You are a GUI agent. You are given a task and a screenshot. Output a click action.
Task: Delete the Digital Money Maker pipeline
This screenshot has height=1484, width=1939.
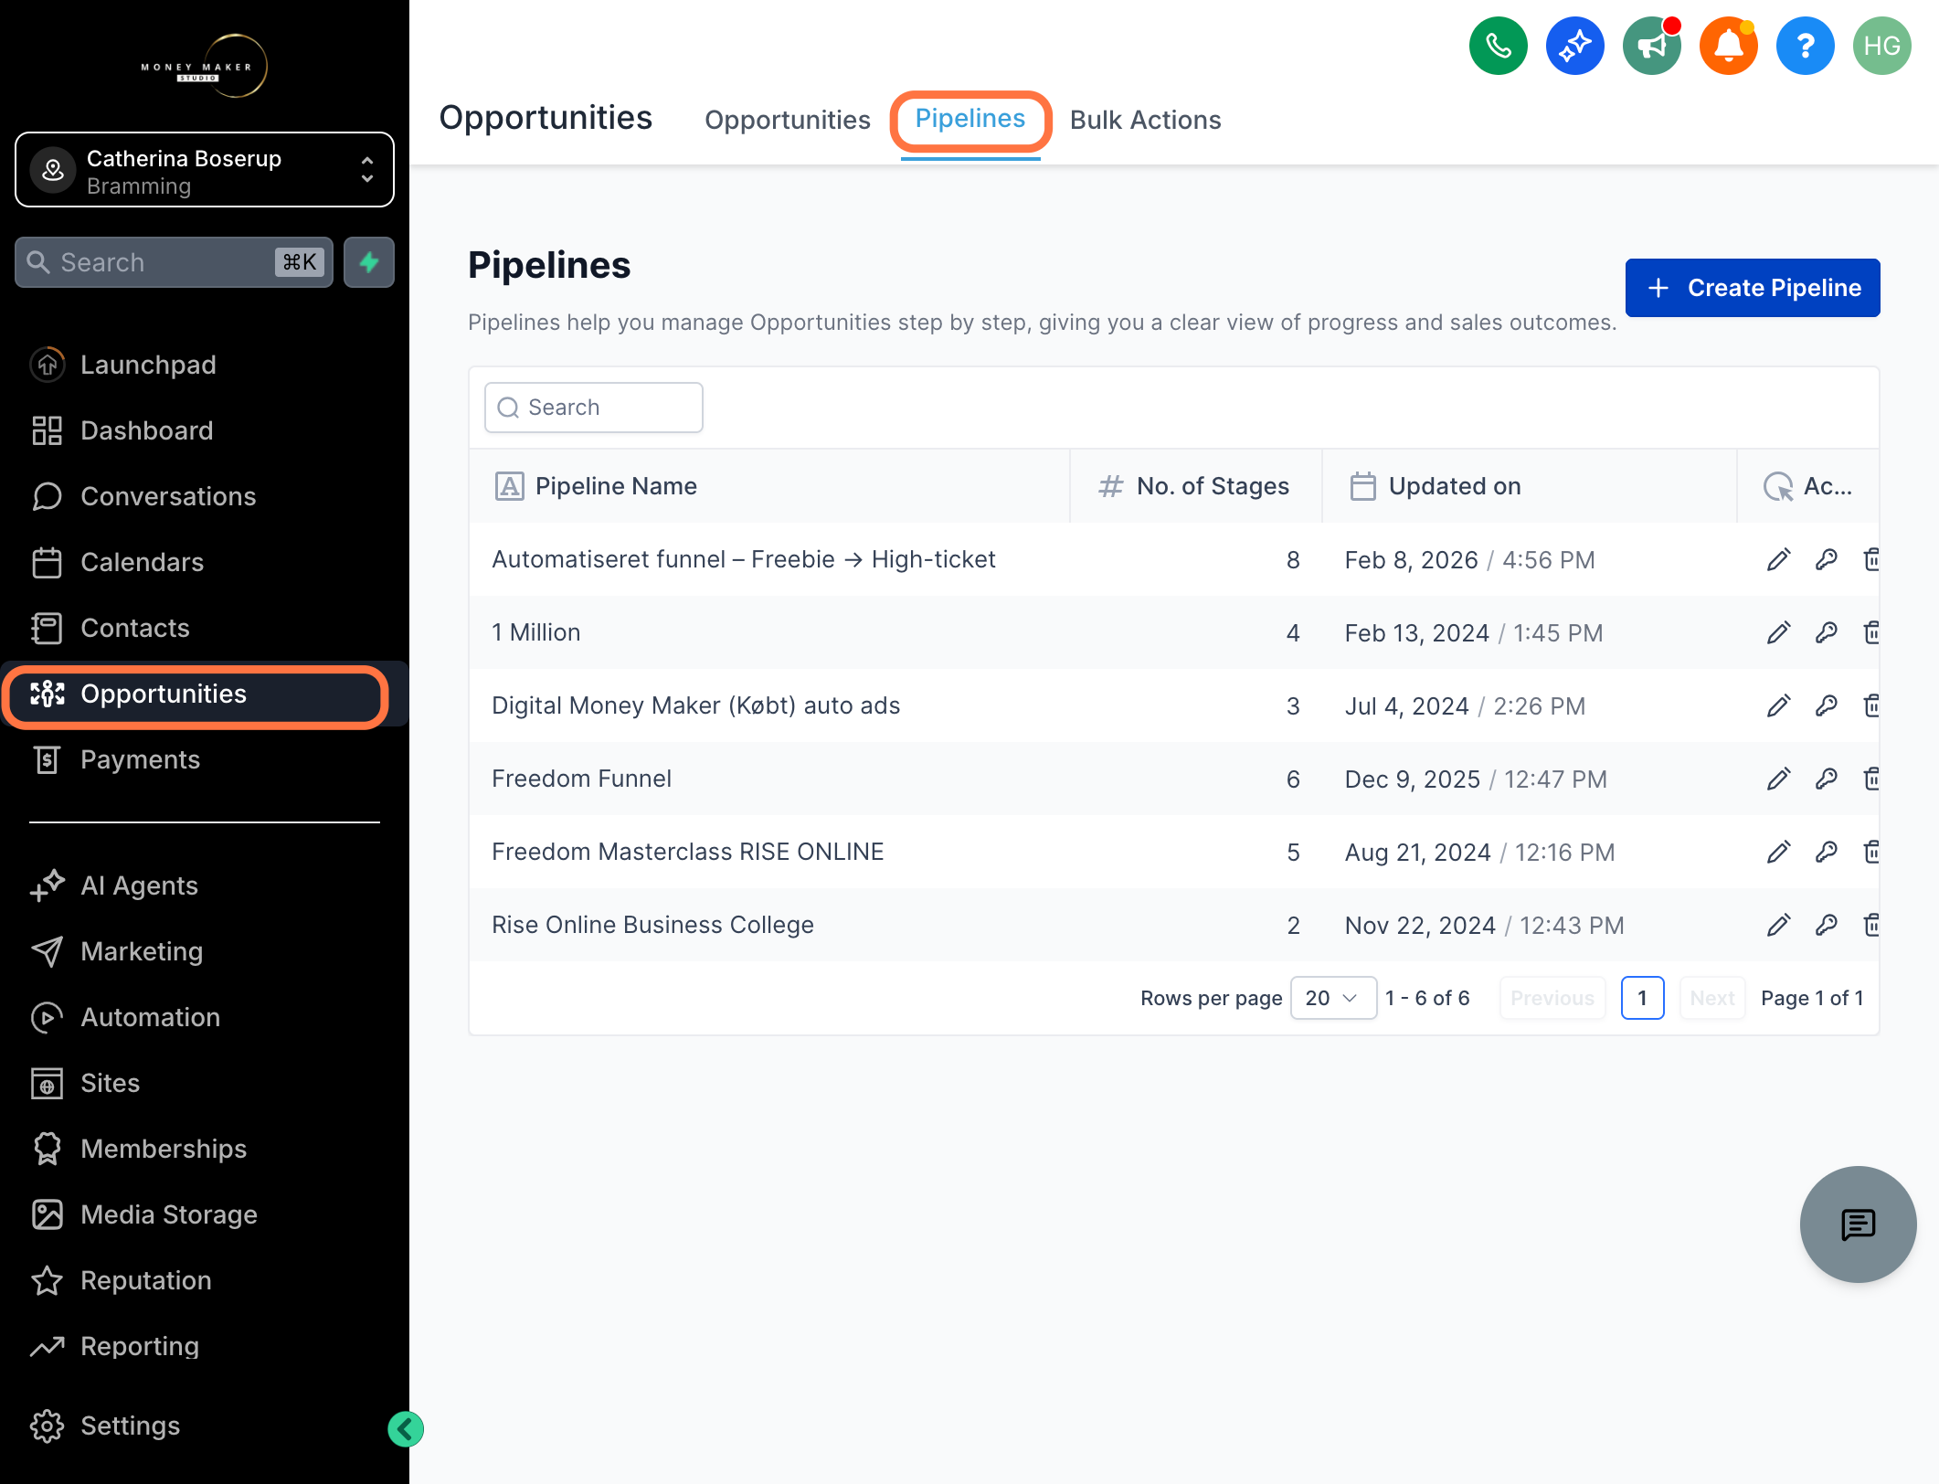[1871, 705]
